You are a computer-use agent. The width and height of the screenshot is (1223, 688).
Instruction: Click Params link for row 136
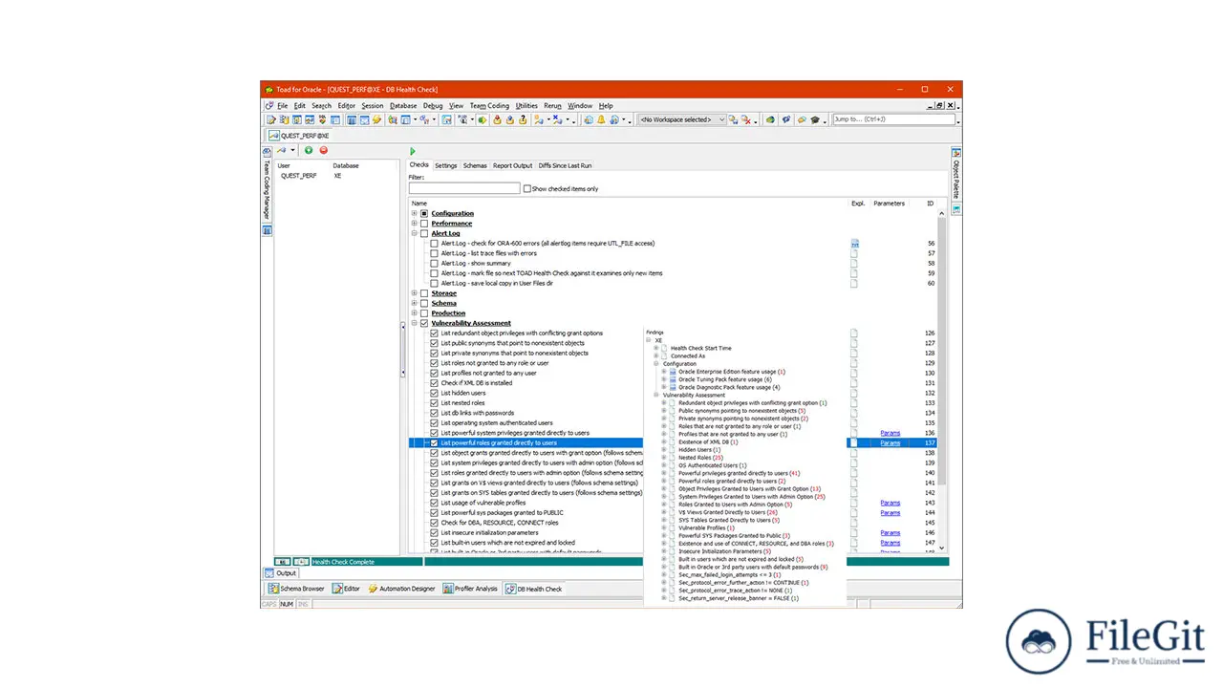click(890, 433)
